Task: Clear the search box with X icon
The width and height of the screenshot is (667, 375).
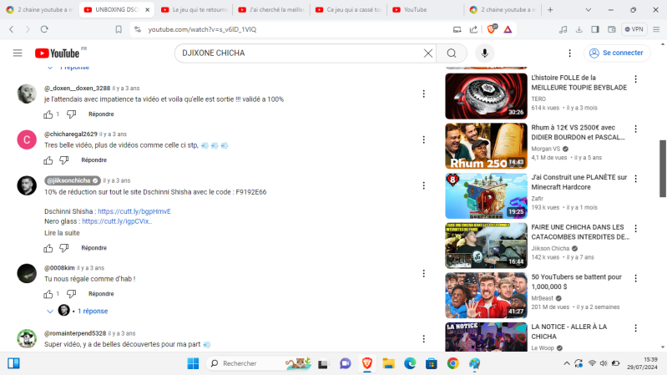Action: 428,53
